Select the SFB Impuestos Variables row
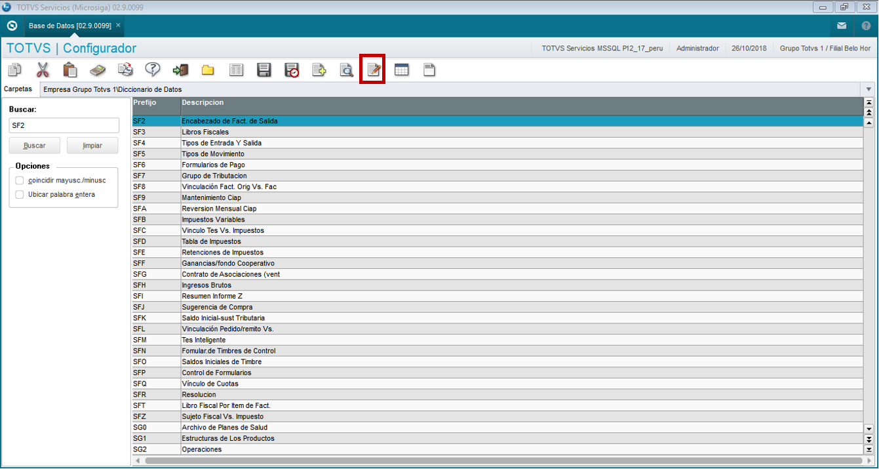 pyautogui.click(x=498, y=220)
